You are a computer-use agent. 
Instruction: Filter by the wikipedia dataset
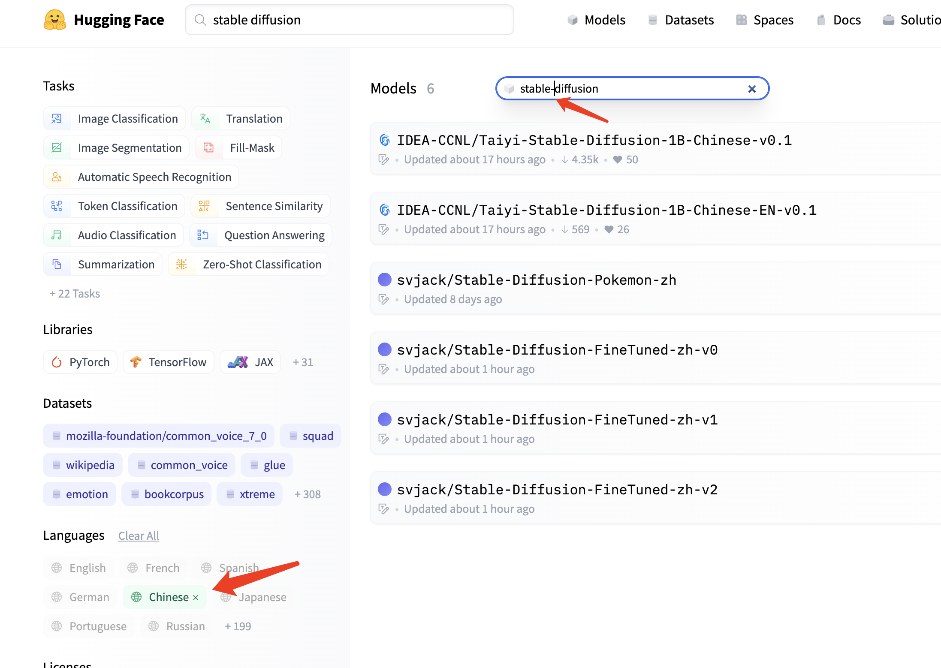coord(83,465)
